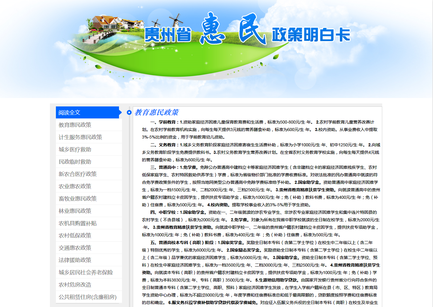The image size is (433, 307).
Task: Open the 计生服务惠民政策 sidebar link
Action: [80, 137]
